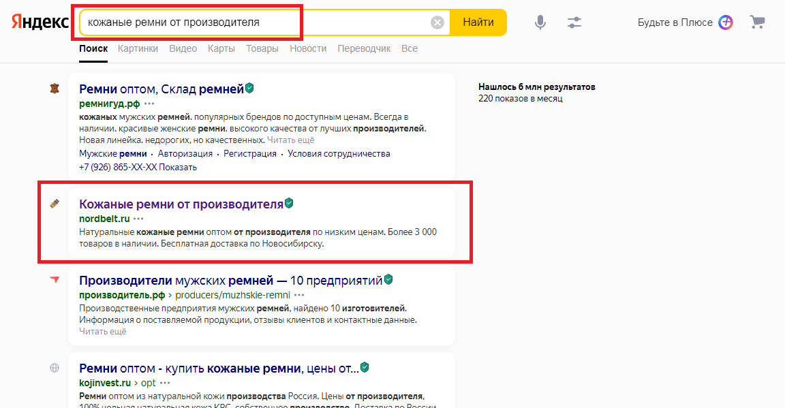Click the Yandex Plus round icon

tap(726, 22)
